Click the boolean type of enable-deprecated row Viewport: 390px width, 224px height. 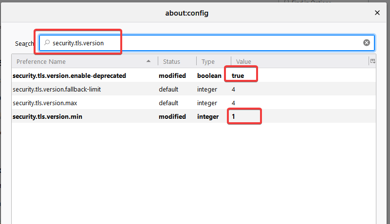pyautogui.click(x=209, y=76)
